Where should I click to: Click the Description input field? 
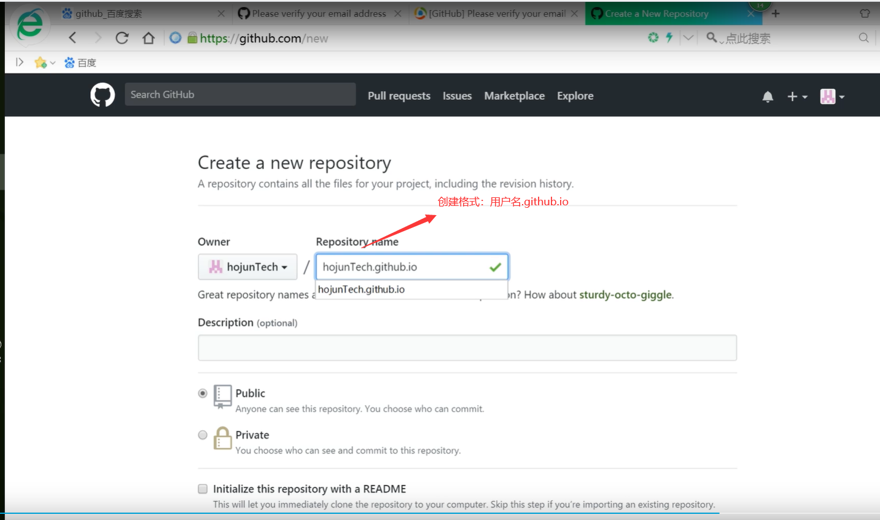(467, 348)
